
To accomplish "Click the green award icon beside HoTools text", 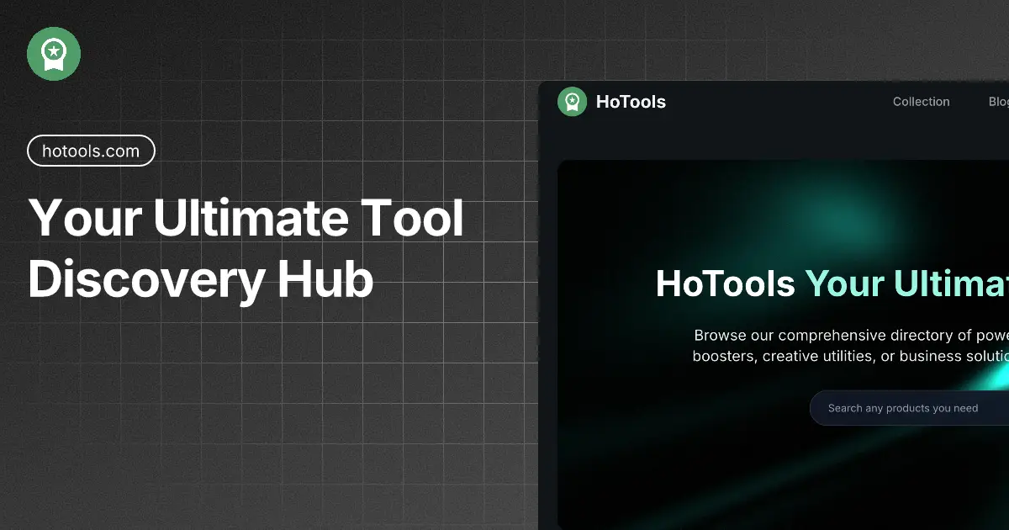I will [x=573, y=102].
